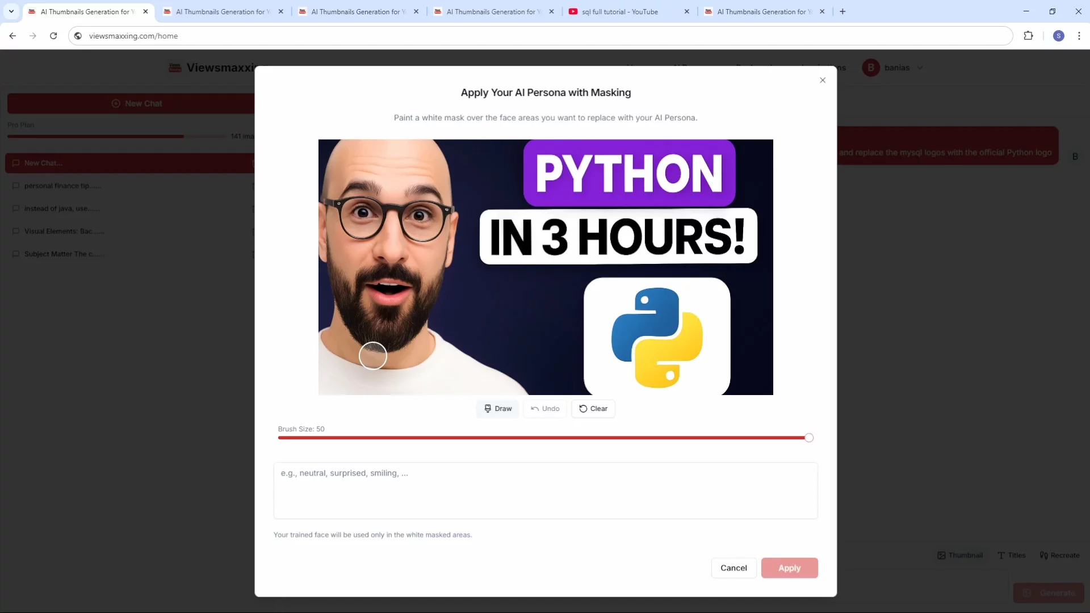The width and height of the screenshot is (1090, 613).
Task: Switch to sql full tutorial YouTube tab
Action: click(620, 11)
